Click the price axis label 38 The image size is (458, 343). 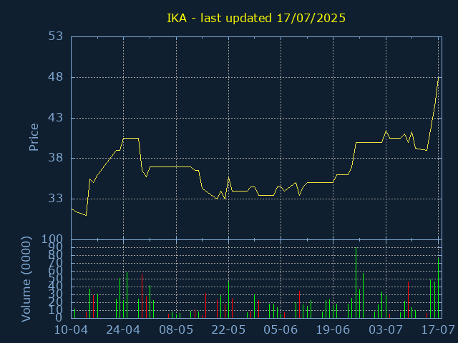coord(56,158)
